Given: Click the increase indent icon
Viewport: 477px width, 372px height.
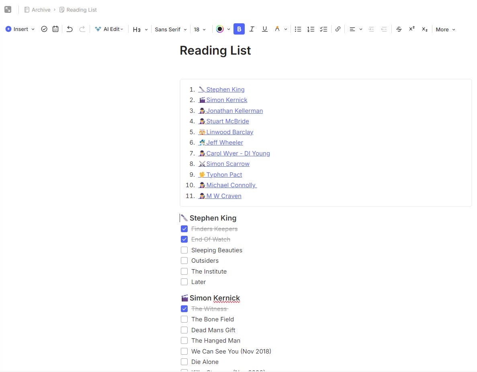Looking at the screenshot, I should point(371,29).
